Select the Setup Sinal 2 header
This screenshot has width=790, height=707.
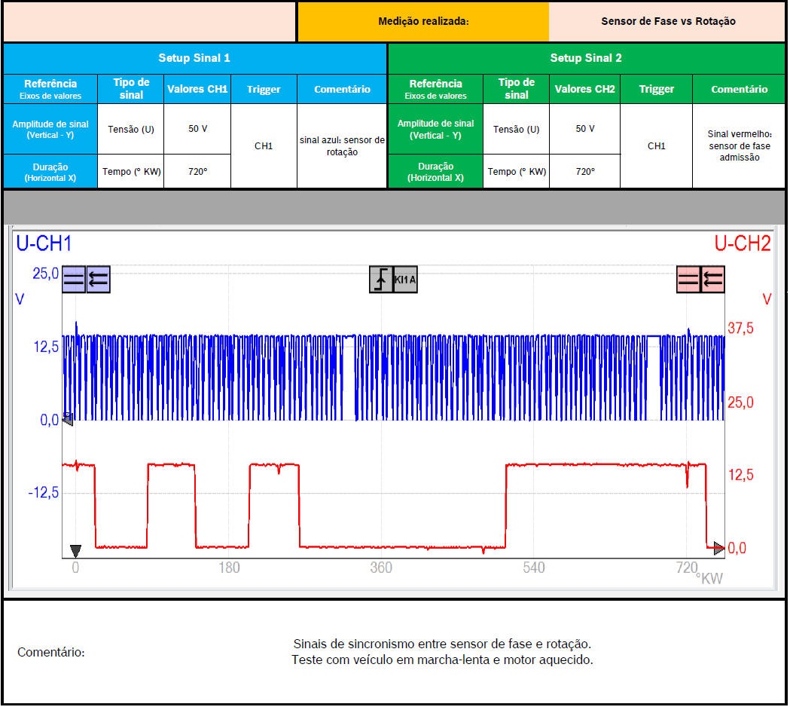(586, 58)
